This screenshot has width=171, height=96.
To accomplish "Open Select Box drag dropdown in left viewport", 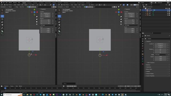I will [x=22, y=7].
